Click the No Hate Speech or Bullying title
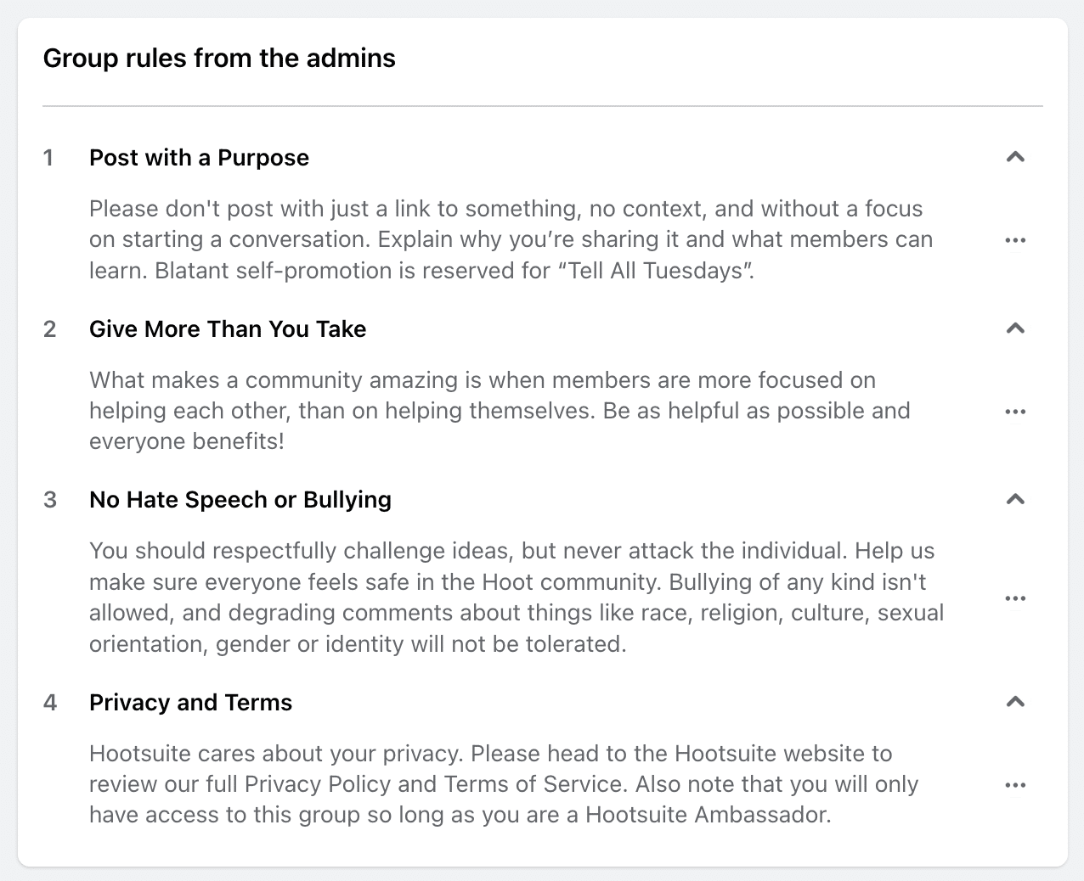 (240, 500)
